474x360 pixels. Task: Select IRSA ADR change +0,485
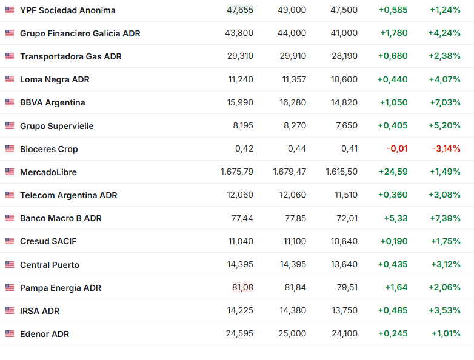(x=393, y=310)
